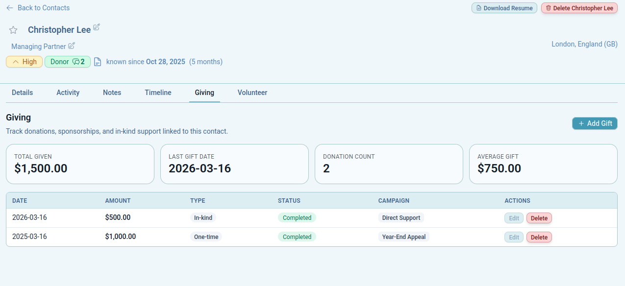The height and width of the screenshot is (286, 625).
Task: Click the London, England (GB) location link
Action: click(584, 44)
